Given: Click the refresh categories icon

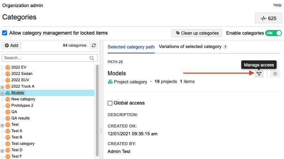Looking at the screenshot, I should [x=94, y=46].
